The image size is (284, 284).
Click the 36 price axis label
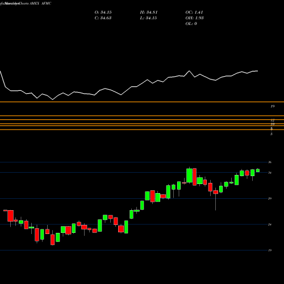[270, 162]
